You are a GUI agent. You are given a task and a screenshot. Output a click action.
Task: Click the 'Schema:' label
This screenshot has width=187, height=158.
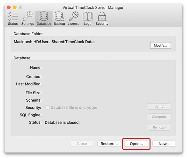(x=34, y=100)
